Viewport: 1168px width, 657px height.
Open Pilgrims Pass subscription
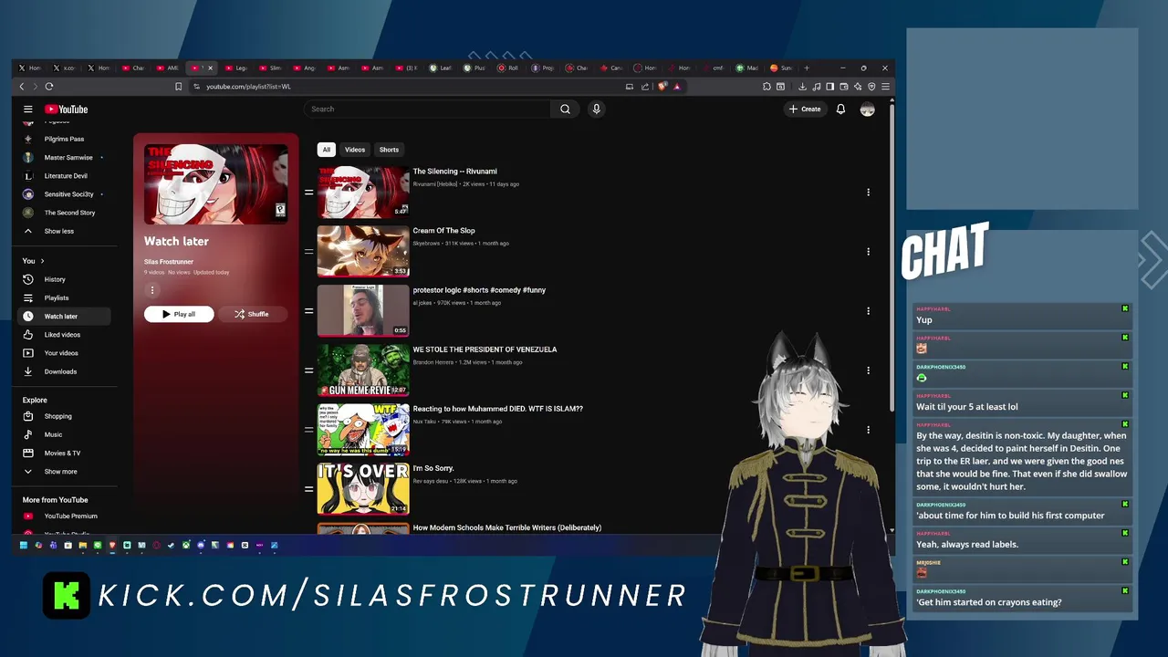[x=63, y=139]
